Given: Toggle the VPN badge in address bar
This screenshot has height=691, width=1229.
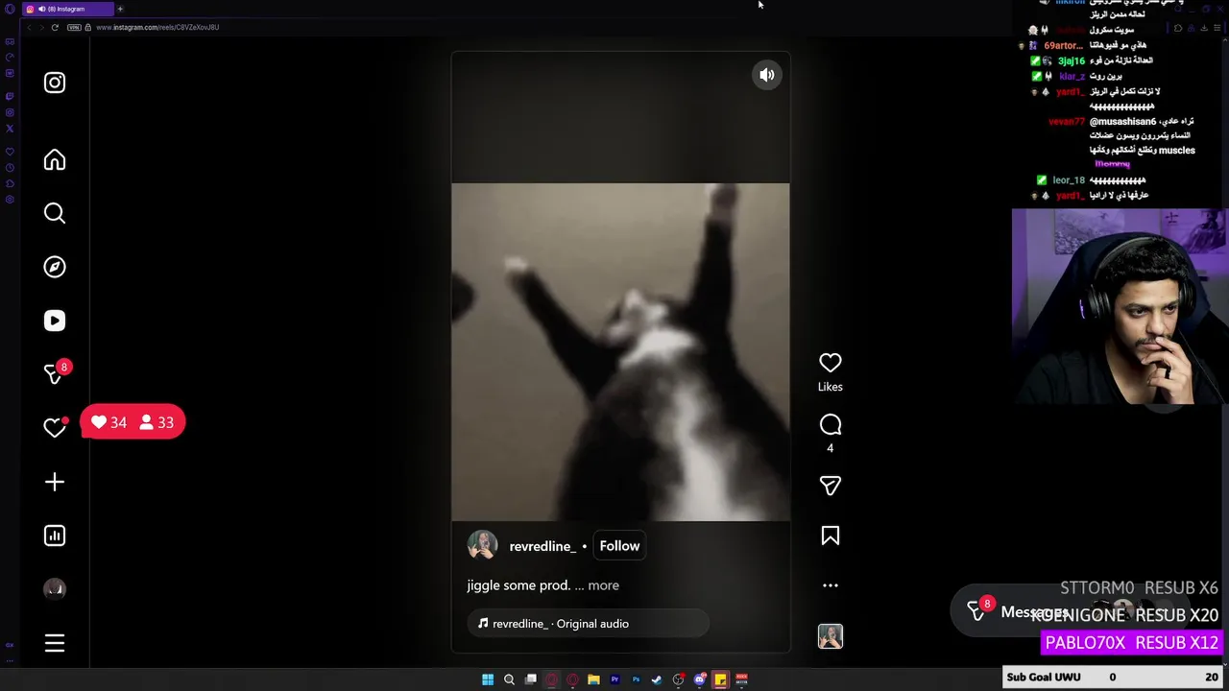Looking at the screenshot, I should (x=74, y=27).
